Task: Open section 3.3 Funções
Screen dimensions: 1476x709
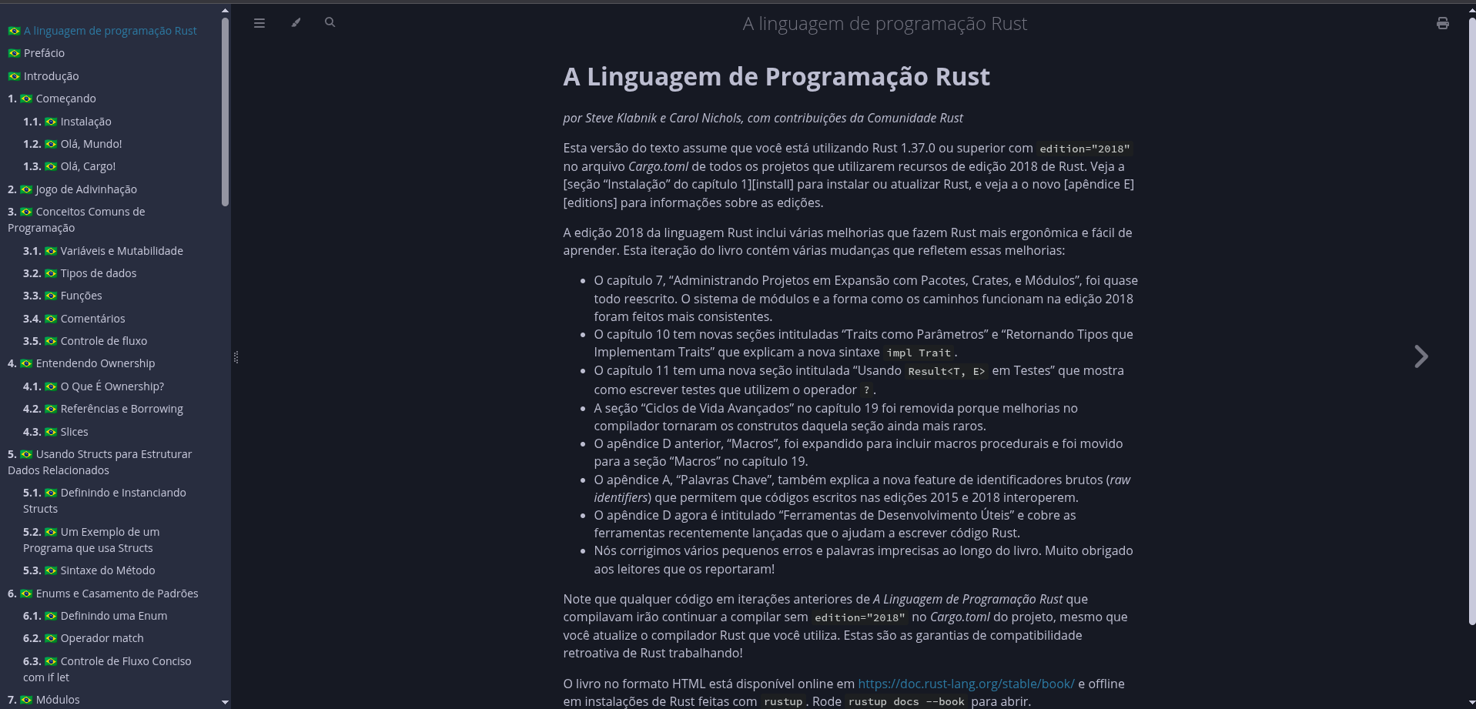Action: (x=62, y=296)
